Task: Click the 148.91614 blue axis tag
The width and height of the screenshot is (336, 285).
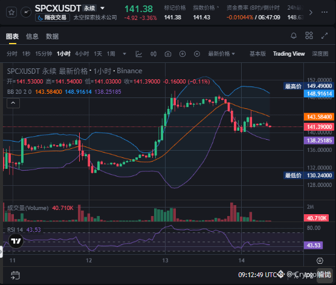Action: tap(319, 94)
